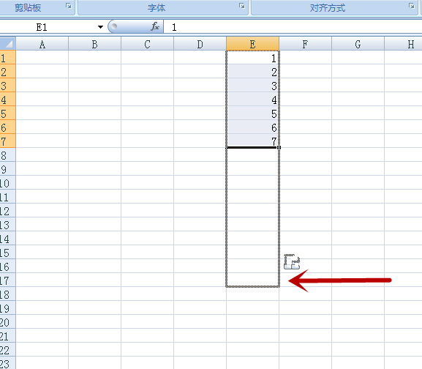Select row 8 header
The width and height of the screenshot is (422, 369).
(8, 155)
